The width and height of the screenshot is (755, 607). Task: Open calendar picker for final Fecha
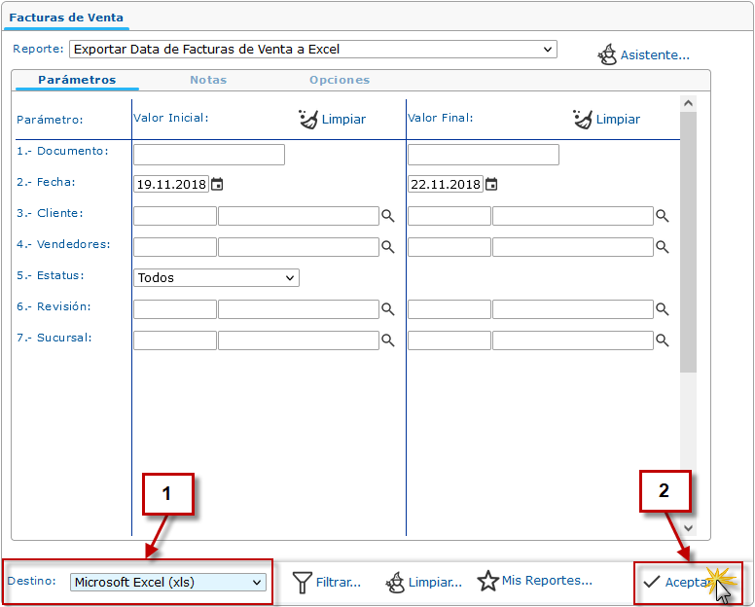[491, 185]
